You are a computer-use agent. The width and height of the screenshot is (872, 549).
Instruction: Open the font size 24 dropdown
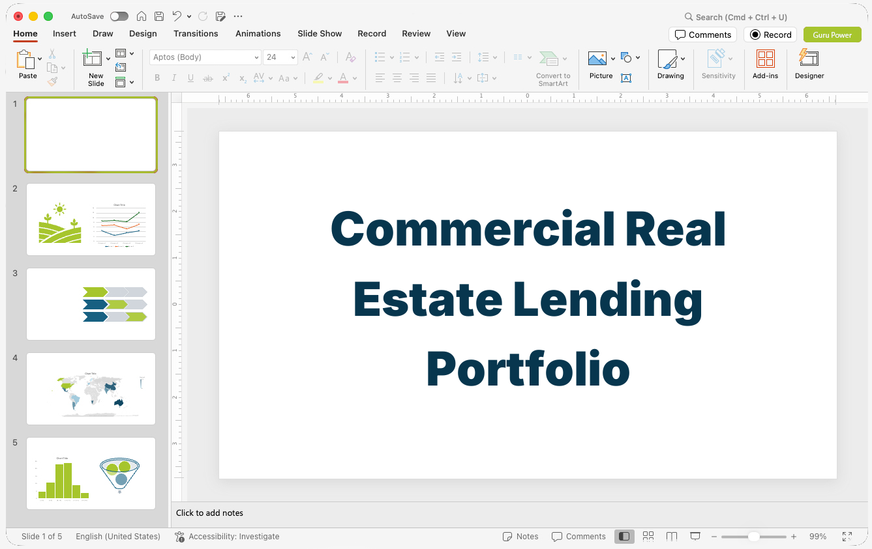coord(280,57)
